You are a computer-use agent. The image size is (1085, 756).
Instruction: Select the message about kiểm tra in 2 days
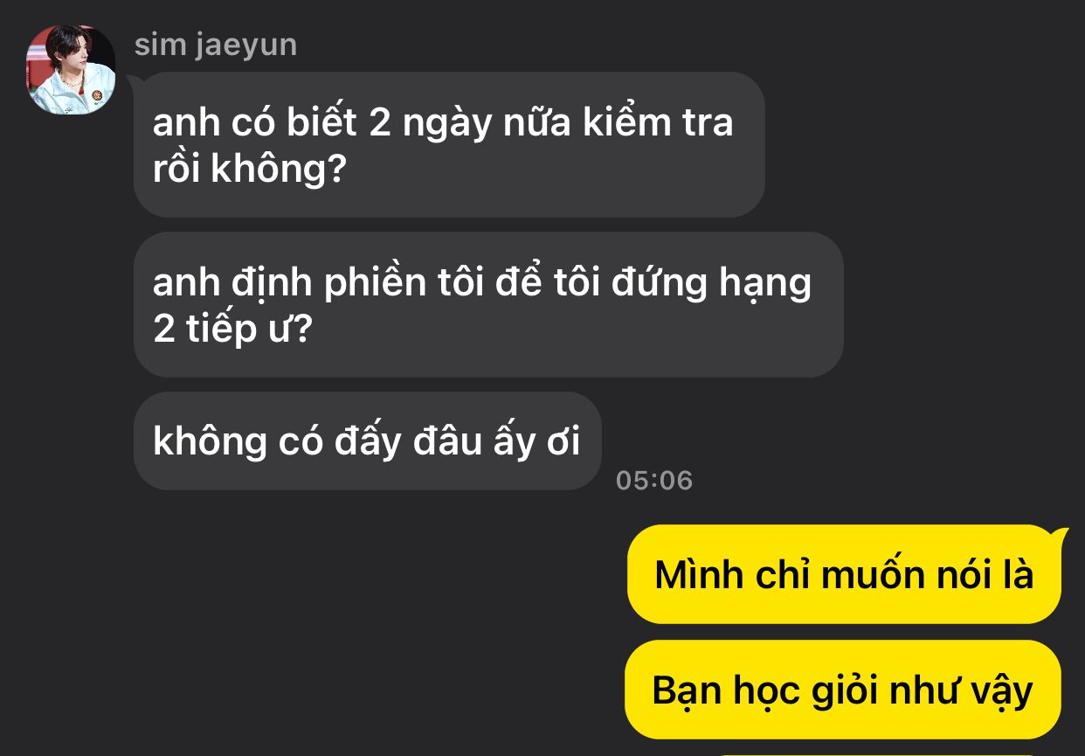click(449, 144)
